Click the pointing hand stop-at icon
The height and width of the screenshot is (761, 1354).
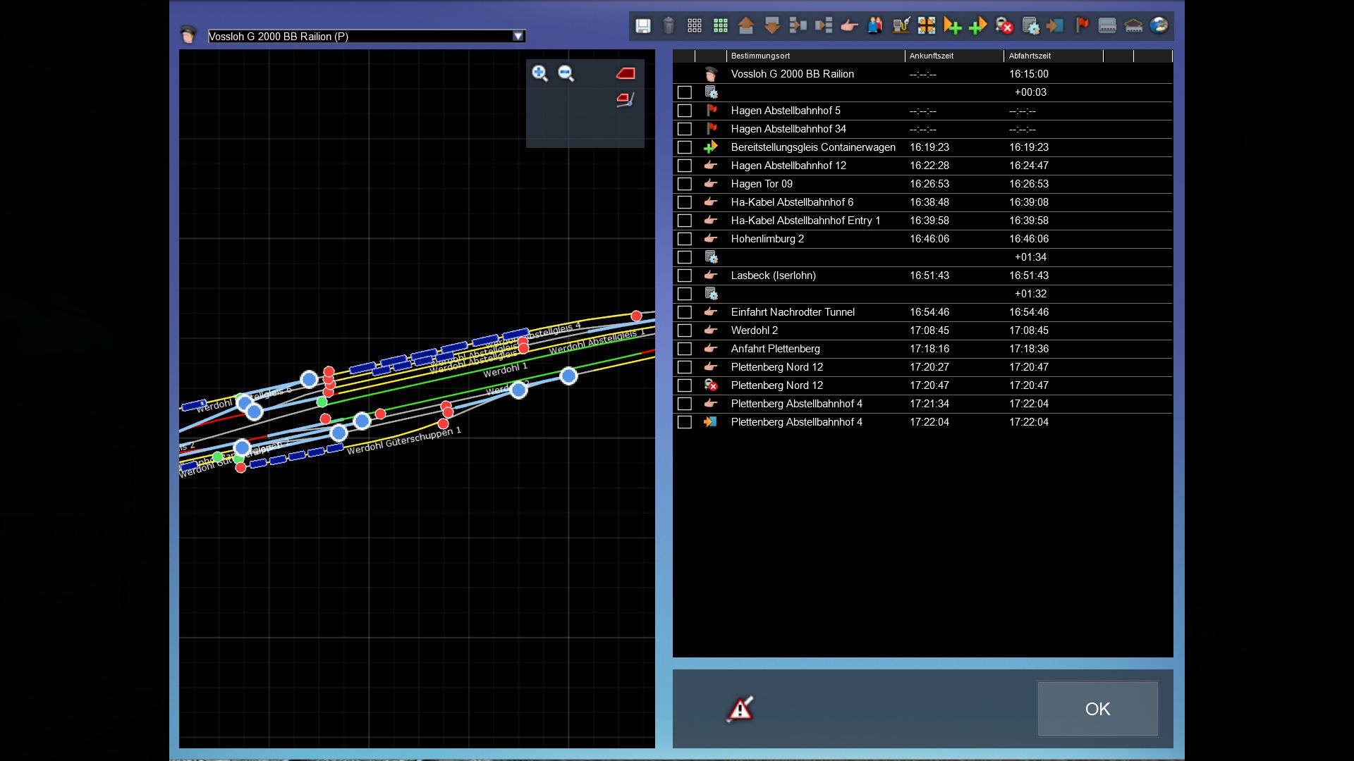pyautogui.click(x=849, y=26)
